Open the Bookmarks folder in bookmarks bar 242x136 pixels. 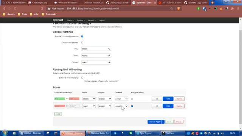(x=49, y=14)
